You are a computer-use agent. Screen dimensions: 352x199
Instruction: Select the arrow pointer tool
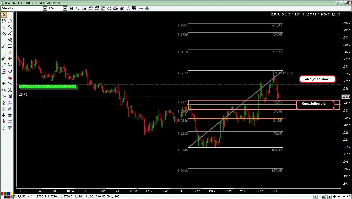(x=4, y=15)
